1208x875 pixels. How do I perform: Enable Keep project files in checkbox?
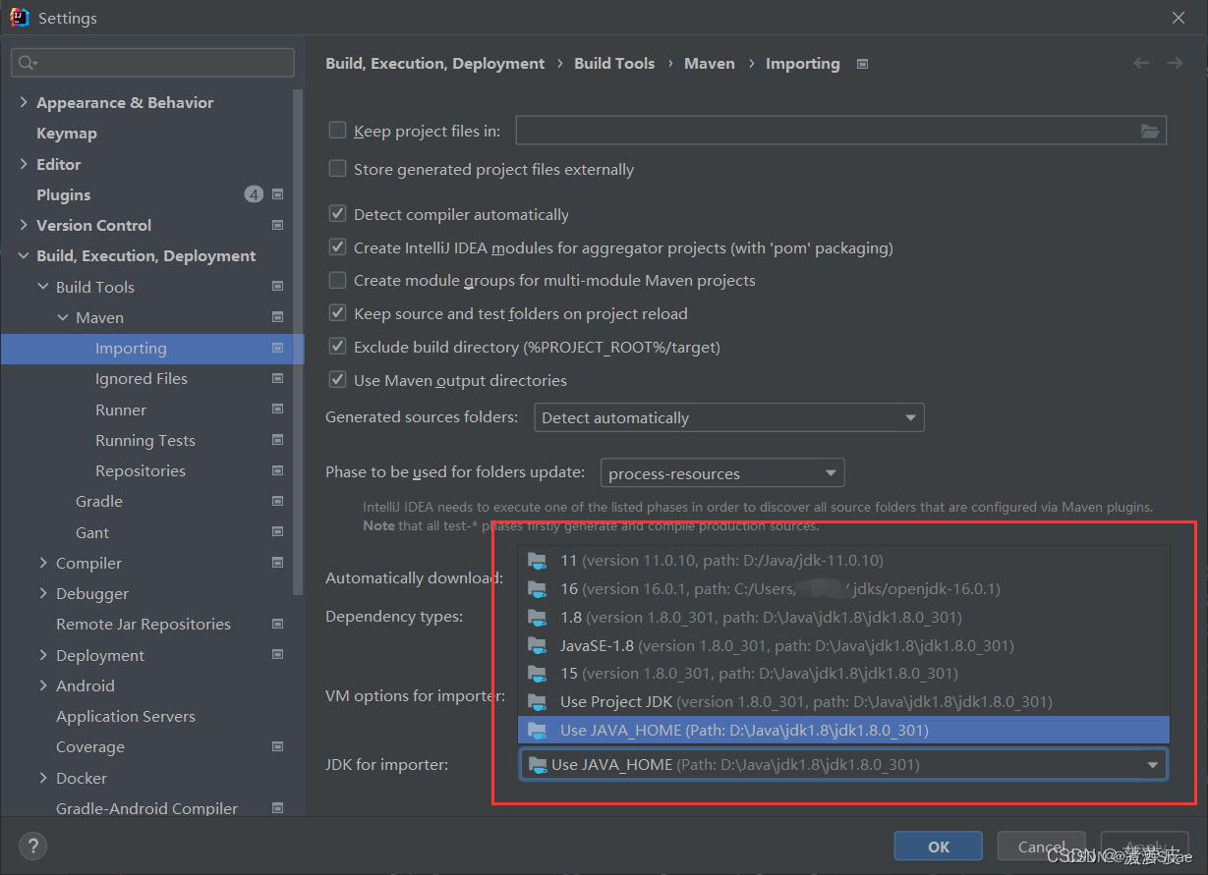click(x=337, y=129)
